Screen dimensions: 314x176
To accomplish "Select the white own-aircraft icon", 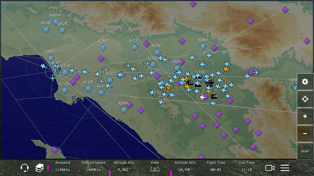I will coord(203,97).
